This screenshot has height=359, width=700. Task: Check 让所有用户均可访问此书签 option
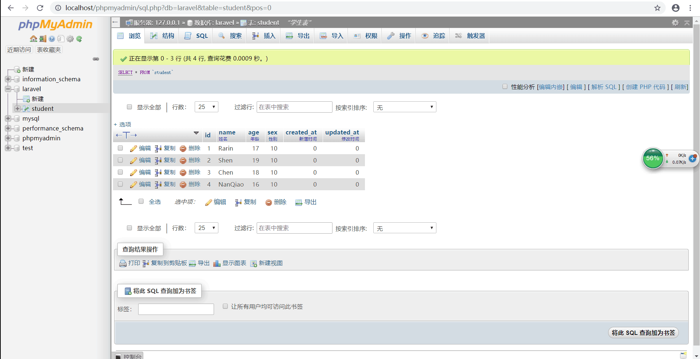[225, 306]
